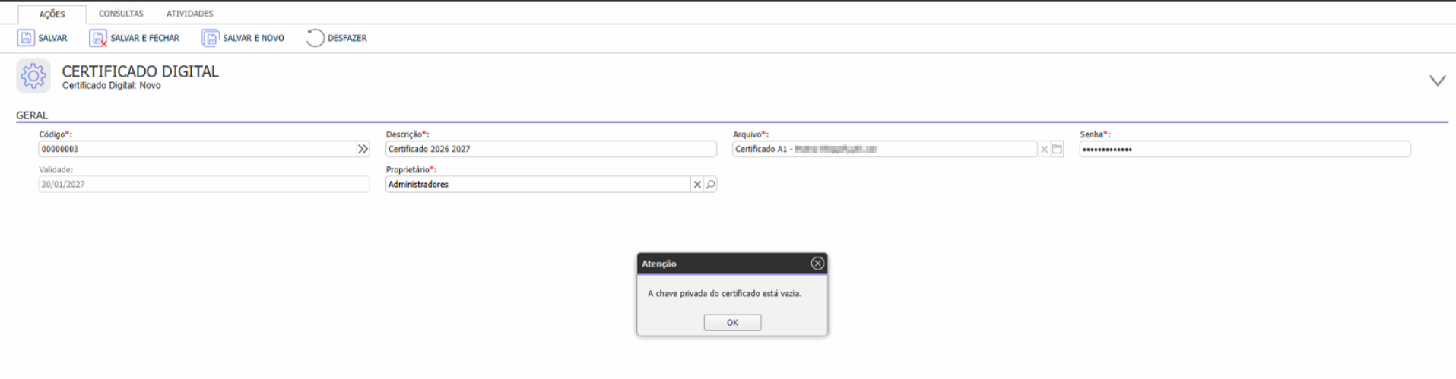
Task: Focus the Descrição text field
Action: click(550, 150)
